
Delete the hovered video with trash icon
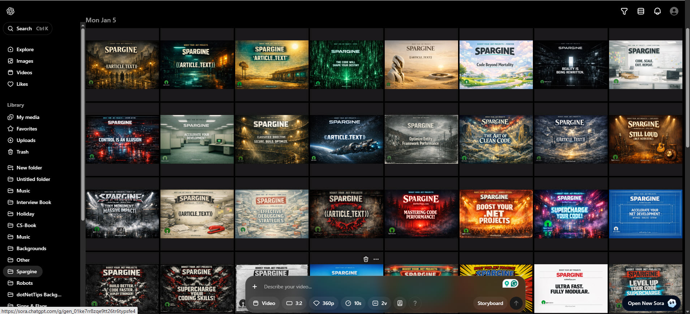[x=366, y=259]
